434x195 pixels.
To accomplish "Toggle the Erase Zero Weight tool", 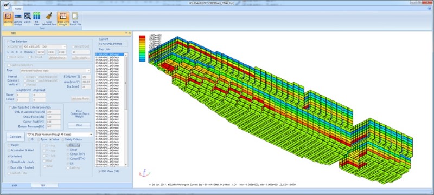I will pyautogui.click(x=63, y=19).
